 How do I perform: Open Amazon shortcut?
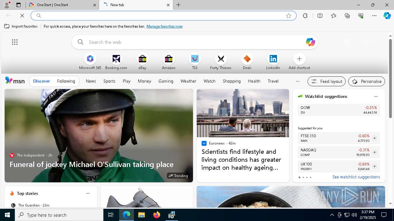168,62
